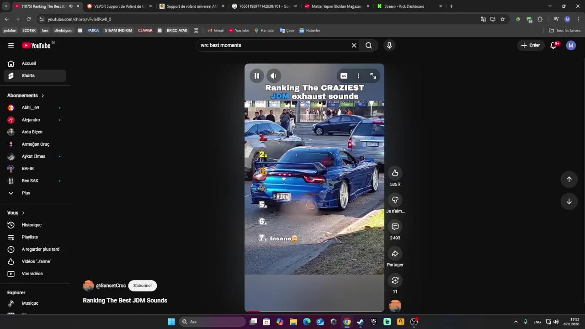Open the notifications bell

click(553, 45)
